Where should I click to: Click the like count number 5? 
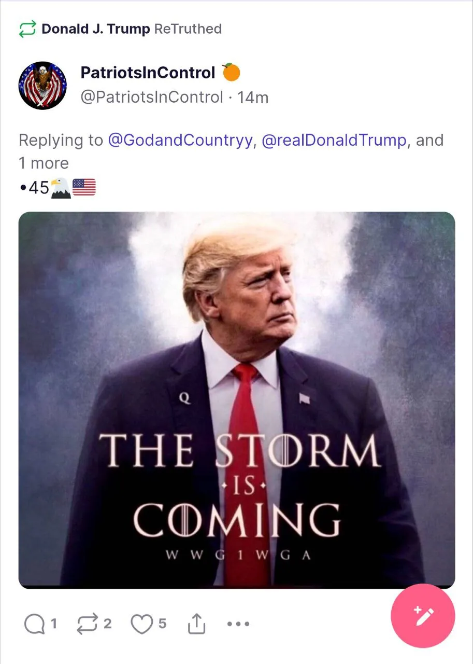tap(162, 624)
